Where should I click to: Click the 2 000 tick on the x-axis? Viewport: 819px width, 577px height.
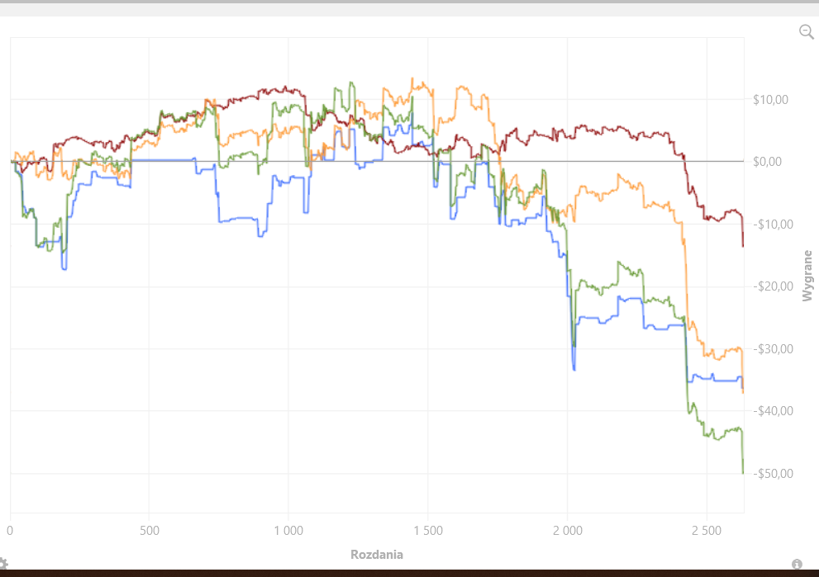coord(568,531)
